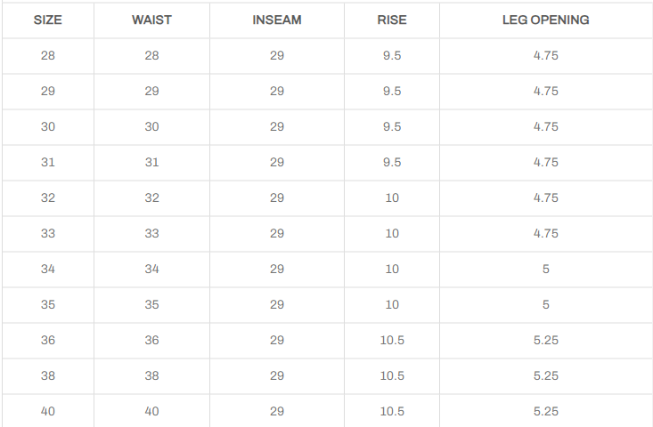Click waist value 35
653x427 pixels.
tap(151, 304)
